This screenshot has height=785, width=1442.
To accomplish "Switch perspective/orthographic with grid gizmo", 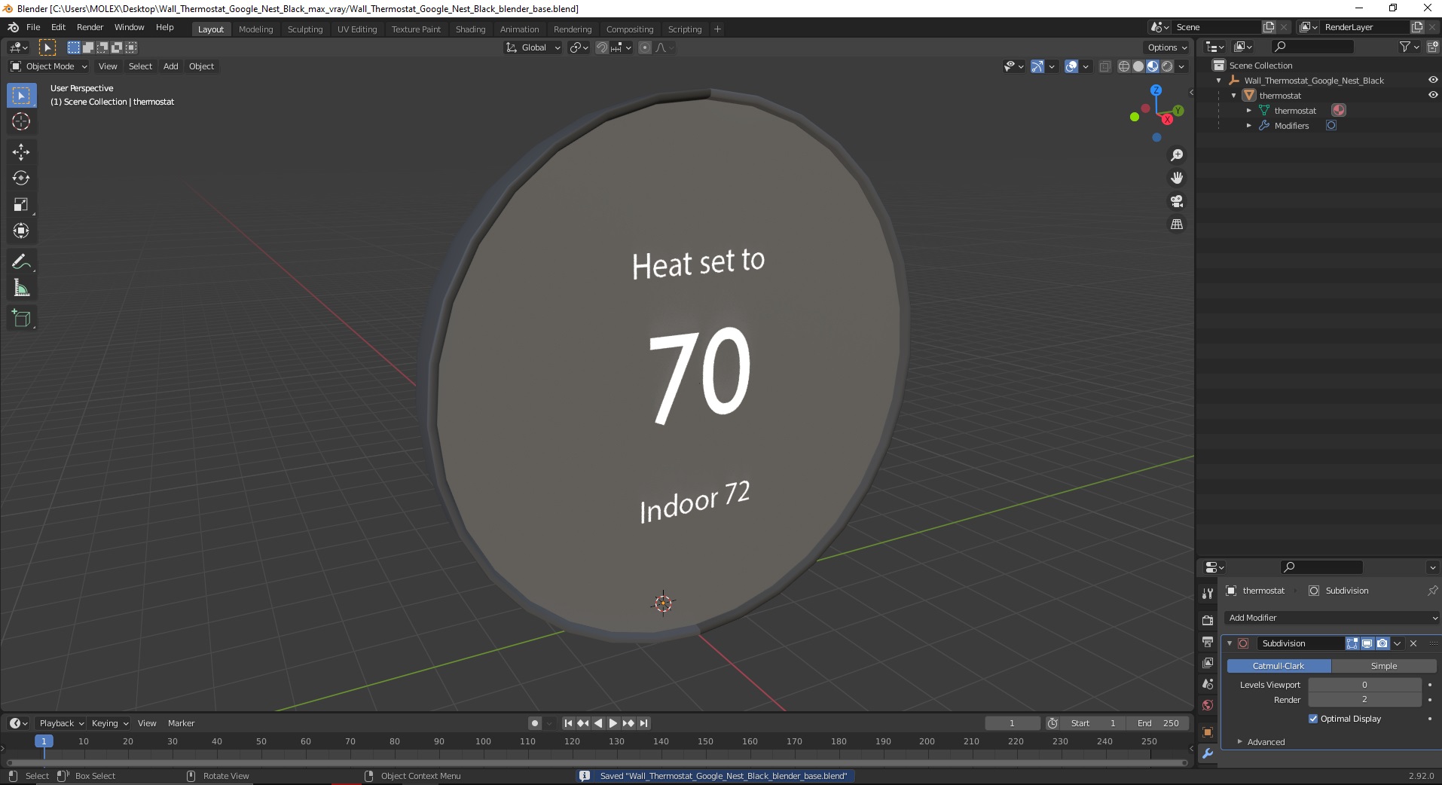I will (1176, 225).
